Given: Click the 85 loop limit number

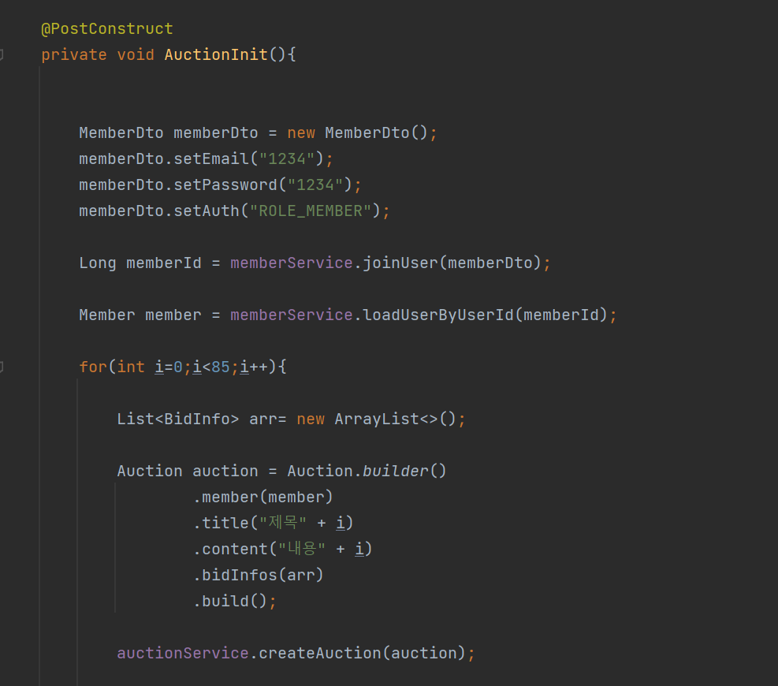Looking at the screenshot, I should pos(221,367).
